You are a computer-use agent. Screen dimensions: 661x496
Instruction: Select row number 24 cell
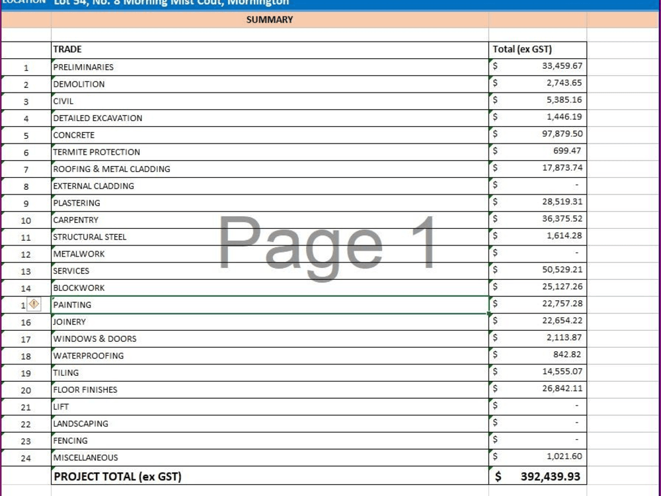(x=26, y=458)
